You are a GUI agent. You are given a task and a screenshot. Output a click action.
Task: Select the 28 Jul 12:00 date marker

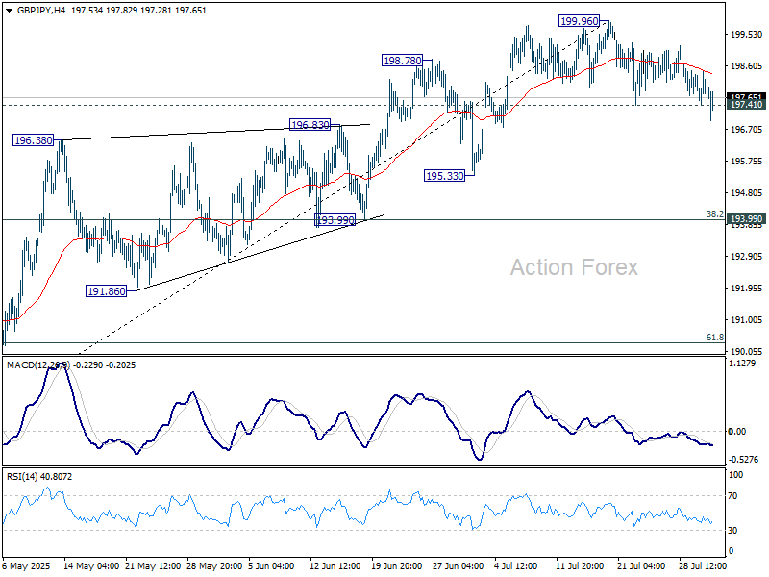coord(704,566)
